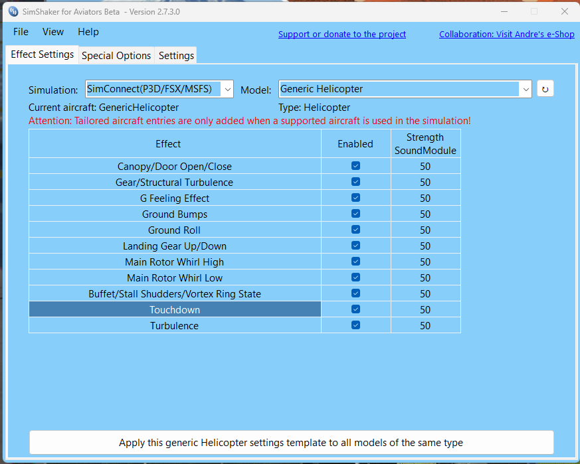Image resolution: width=580 pixels, height=464 pixels.
Task: Close the SimShaker window
Action: click(x=564, y=11)
